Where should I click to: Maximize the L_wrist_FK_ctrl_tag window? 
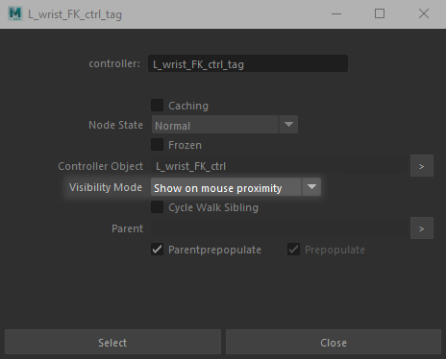[x=380, y=13]
